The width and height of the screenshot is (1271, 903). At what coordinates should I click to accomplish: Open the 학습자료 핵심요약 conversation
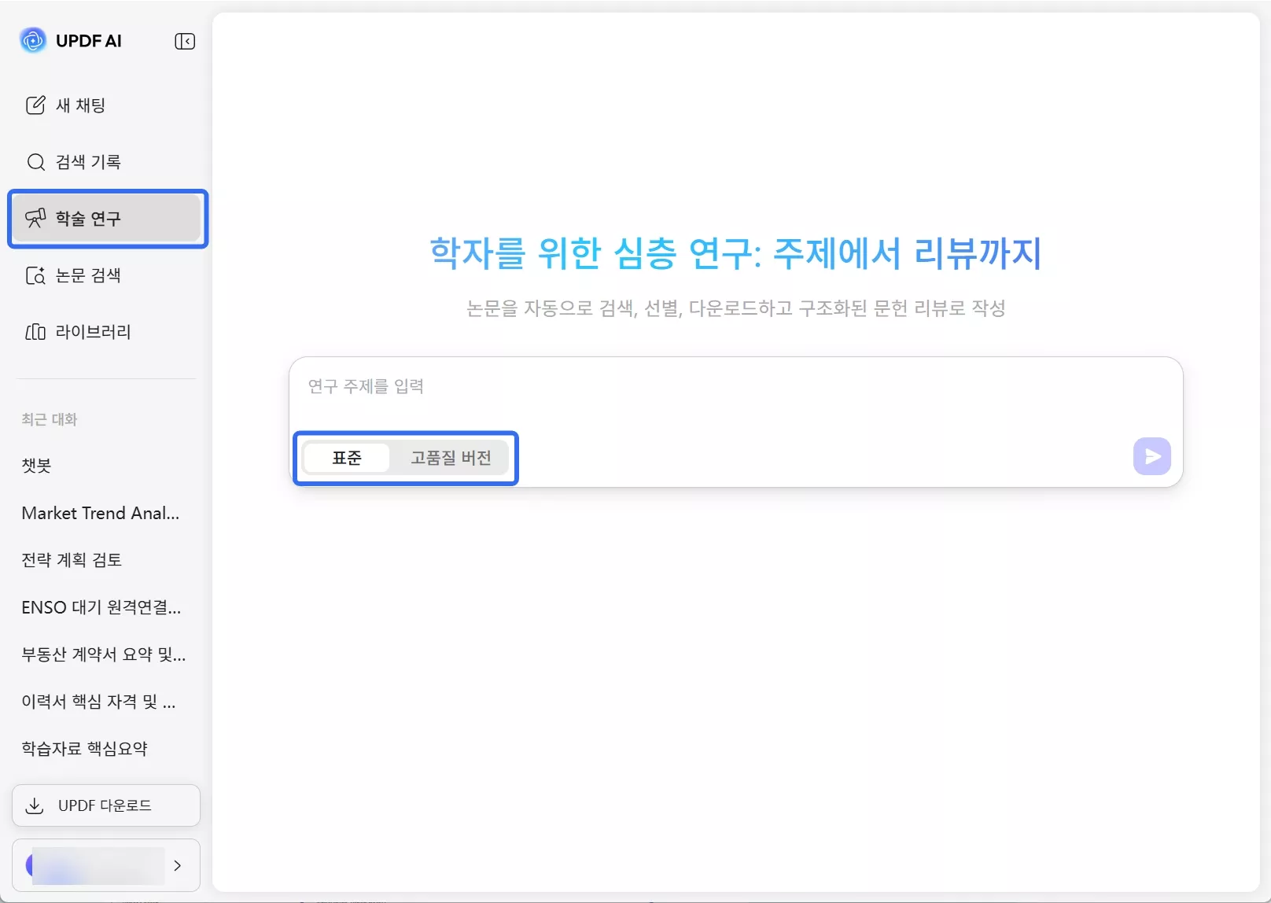(84, 748)
